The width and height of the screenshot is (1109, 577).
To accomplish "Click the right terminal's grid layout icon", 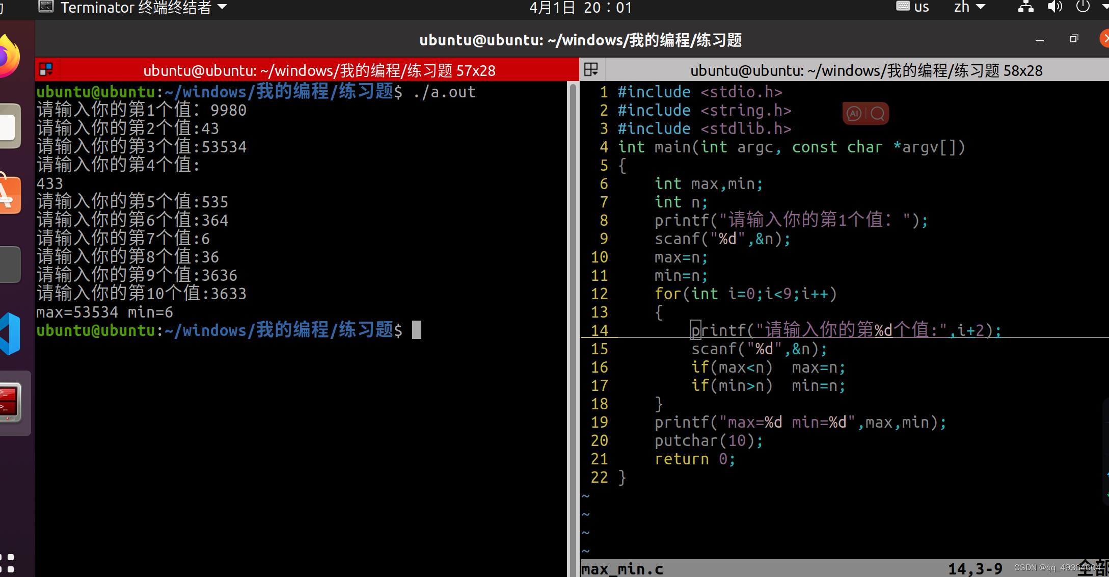I will (x=591, y=70).
